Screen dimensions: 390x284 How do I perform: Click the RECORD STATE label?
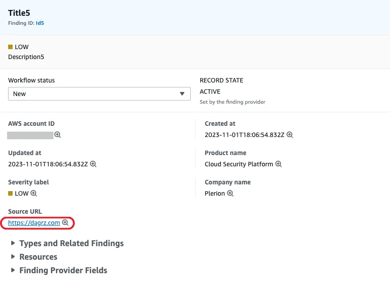coord(221,80)
